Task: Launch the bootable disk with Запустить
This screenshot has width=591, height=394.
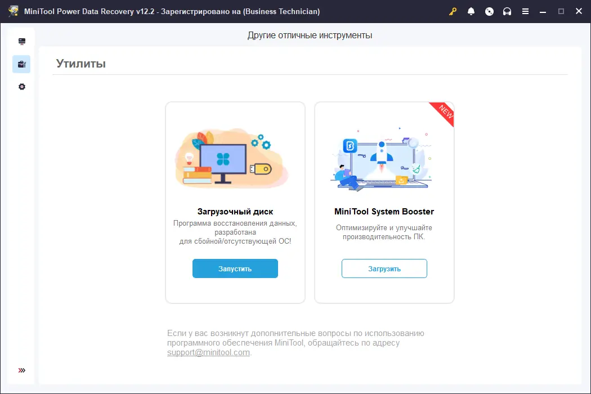Action: (235, 268)
